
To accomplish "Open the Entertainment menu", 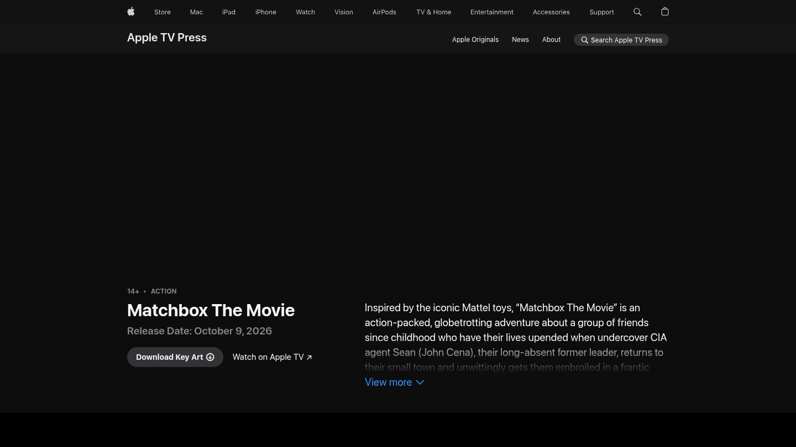I will point(492,12).
